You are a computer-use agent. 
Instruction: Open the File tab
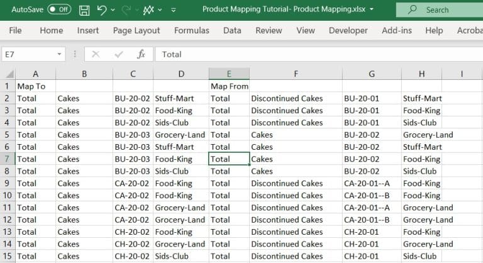pyautogui.click(x=15, y=30)
